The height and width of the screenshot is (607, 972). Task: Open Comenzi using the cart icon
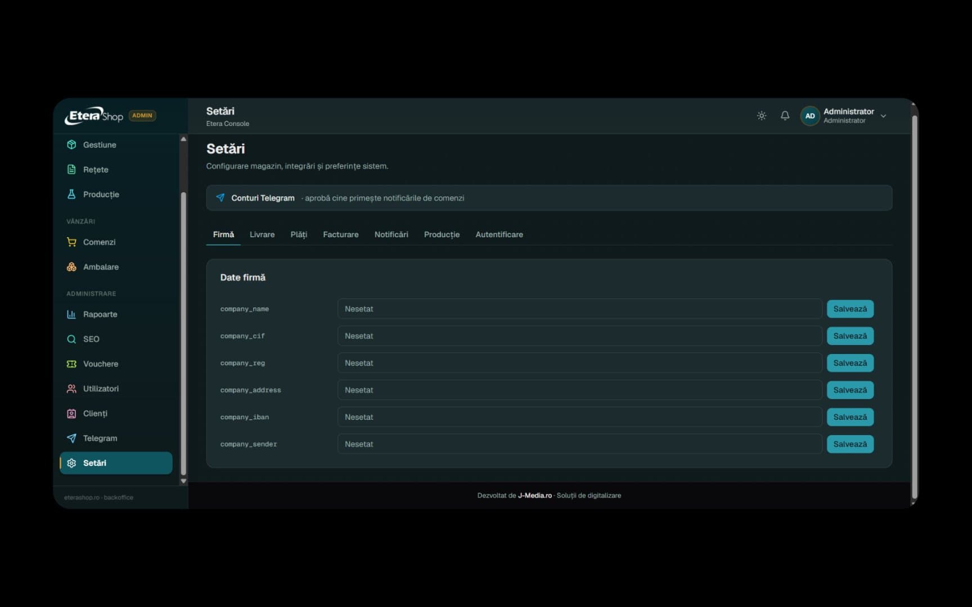71,242
